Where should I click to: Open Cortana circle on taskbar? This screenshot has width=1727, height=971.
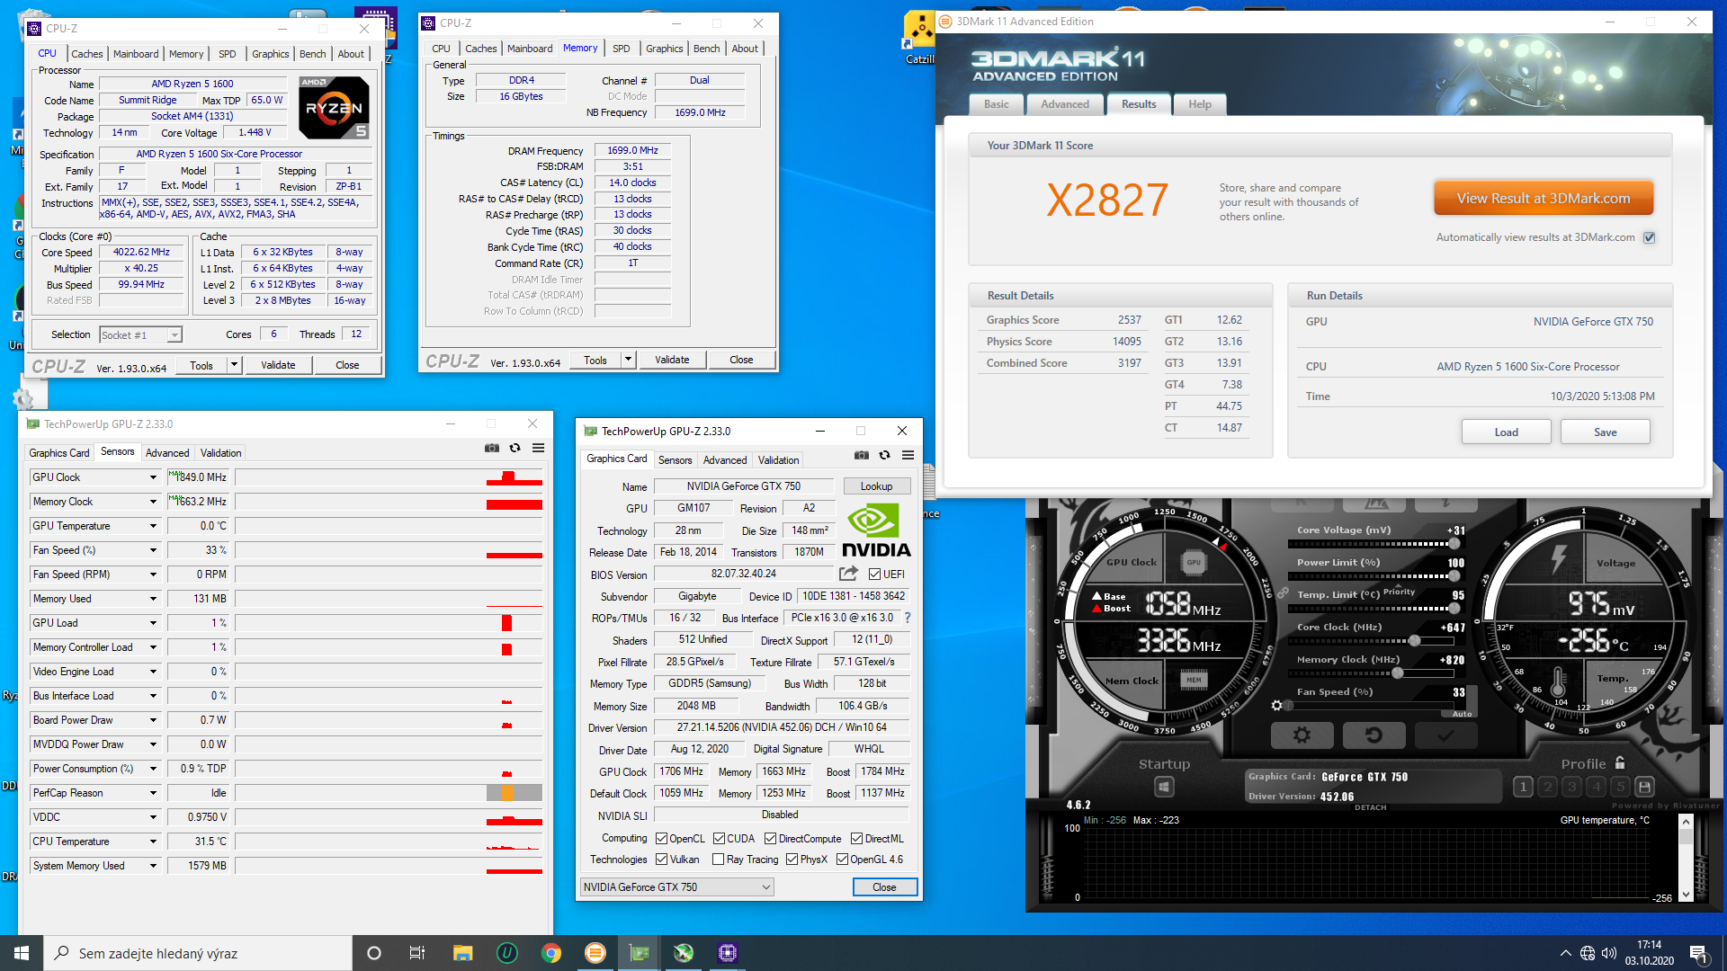374,953
